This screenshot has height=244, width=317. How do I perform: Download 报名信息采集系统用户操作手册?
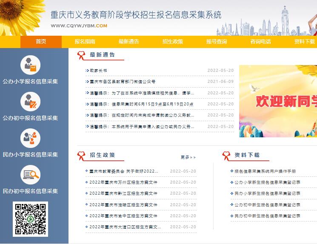coord(265,171)
